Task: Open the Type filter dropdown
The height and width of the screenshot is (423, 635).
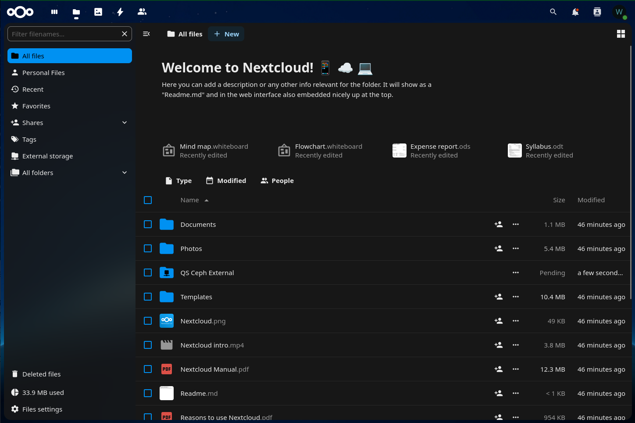Action: 178,180
